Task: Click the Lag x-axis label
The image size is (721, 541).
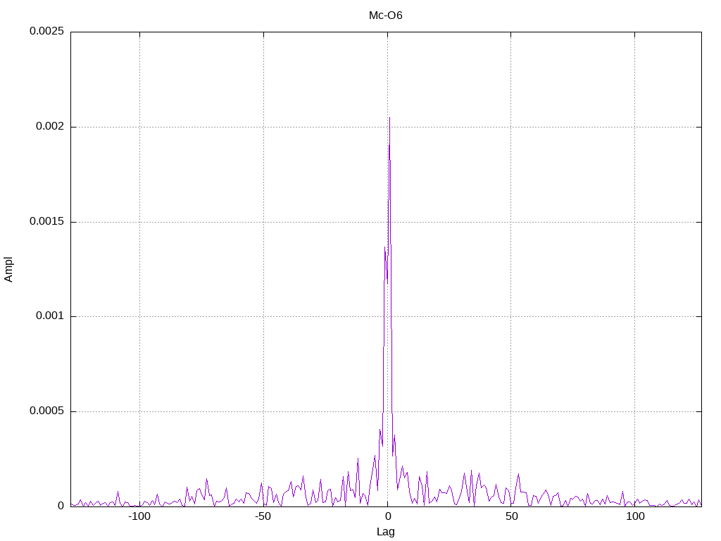Action: 385,532
